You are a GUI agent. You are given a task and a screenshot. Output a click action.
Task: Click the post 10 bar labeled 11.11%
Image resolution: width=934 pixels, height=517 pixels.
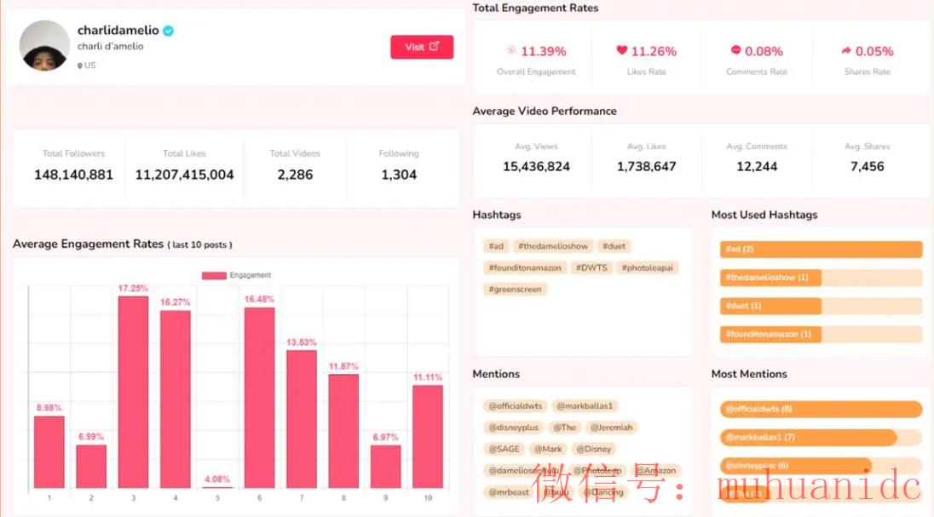pos(428,437)
